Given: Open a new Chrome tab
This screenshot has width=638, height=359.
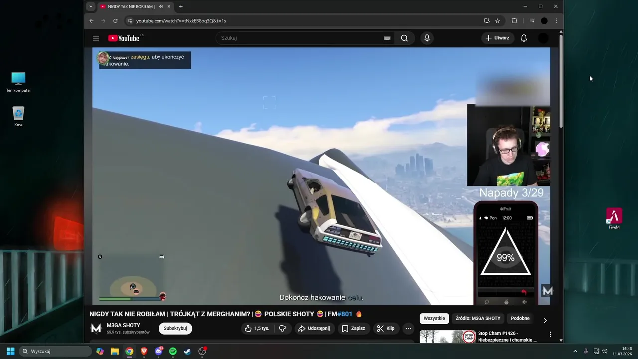Looking at the screenshot, I should 181,7.
